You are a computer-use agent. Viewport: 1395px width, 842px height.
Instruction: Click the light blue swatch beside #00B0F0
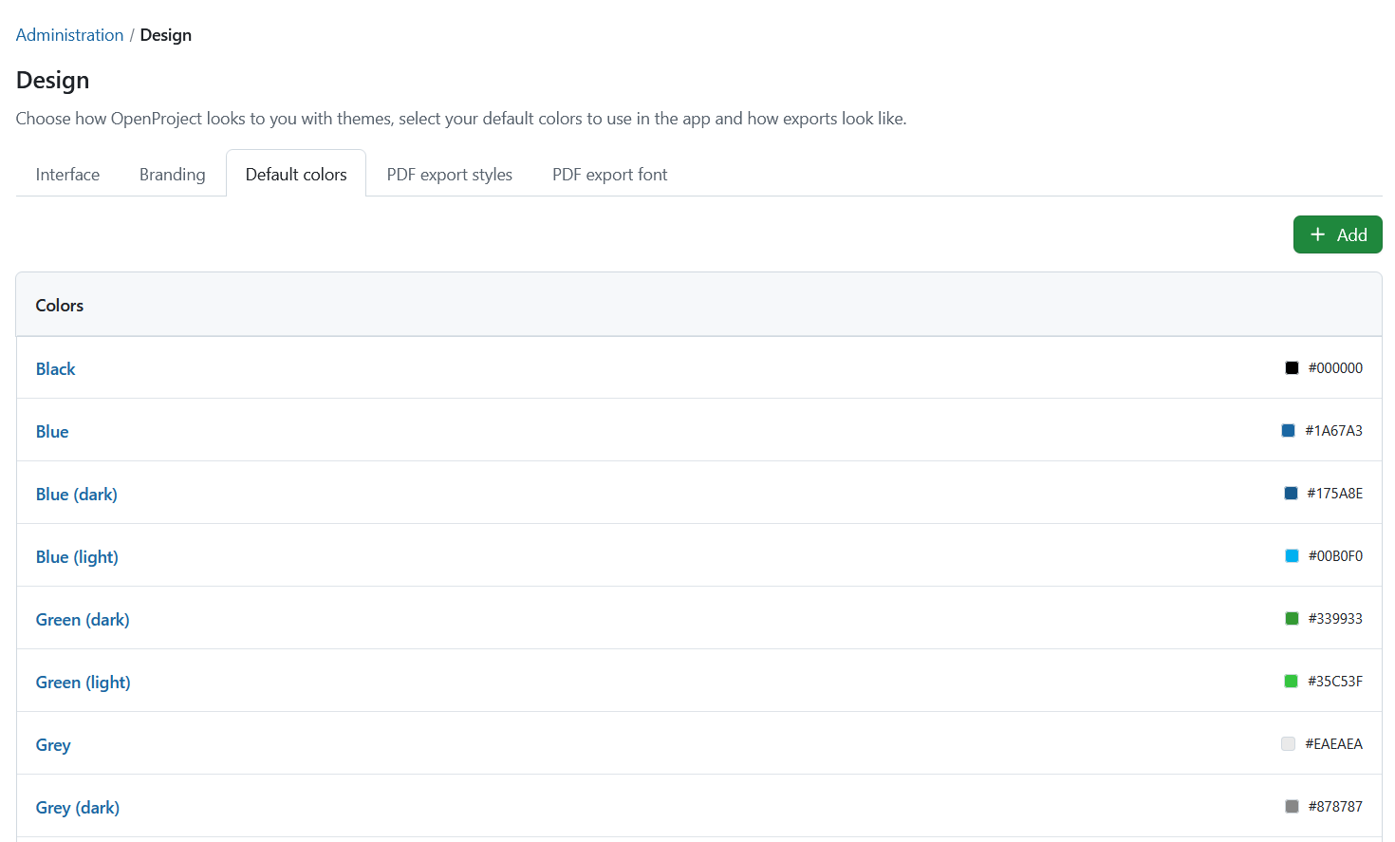[x=1292, y=556]
